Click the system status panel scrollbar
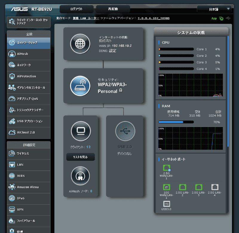Viewport: 239px width, 233px height. coord(228,91)
